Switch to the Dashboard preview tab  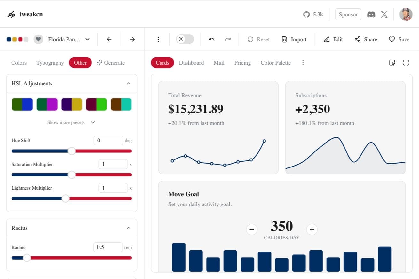(191, 63)
